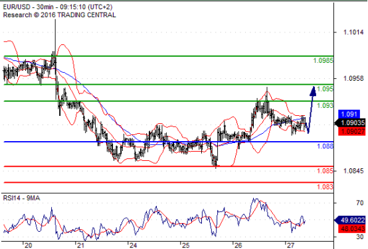Image resolution: width=368 pixels, height=249 pixels.
Task: Click the red 48.0343 RSI average tag
Action: tap(352, 228)
